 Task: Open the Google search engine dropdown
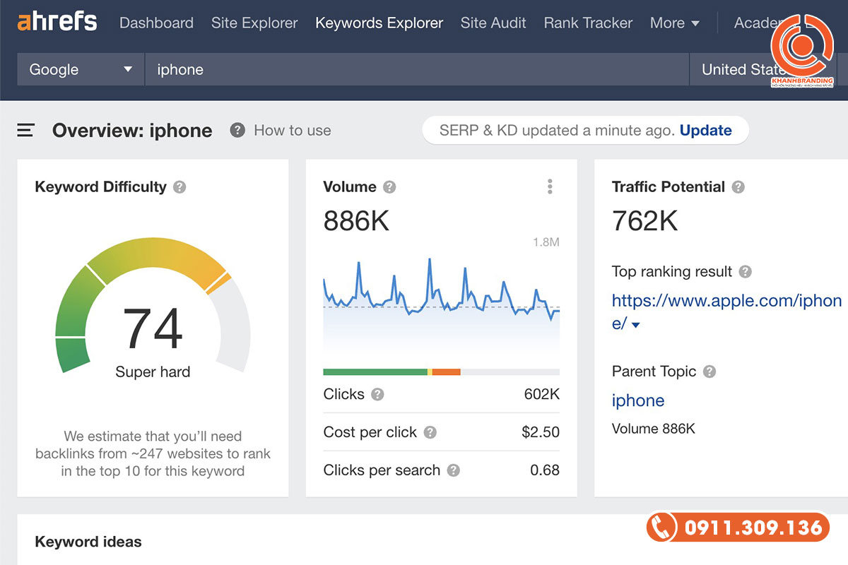tap(81, 69)
